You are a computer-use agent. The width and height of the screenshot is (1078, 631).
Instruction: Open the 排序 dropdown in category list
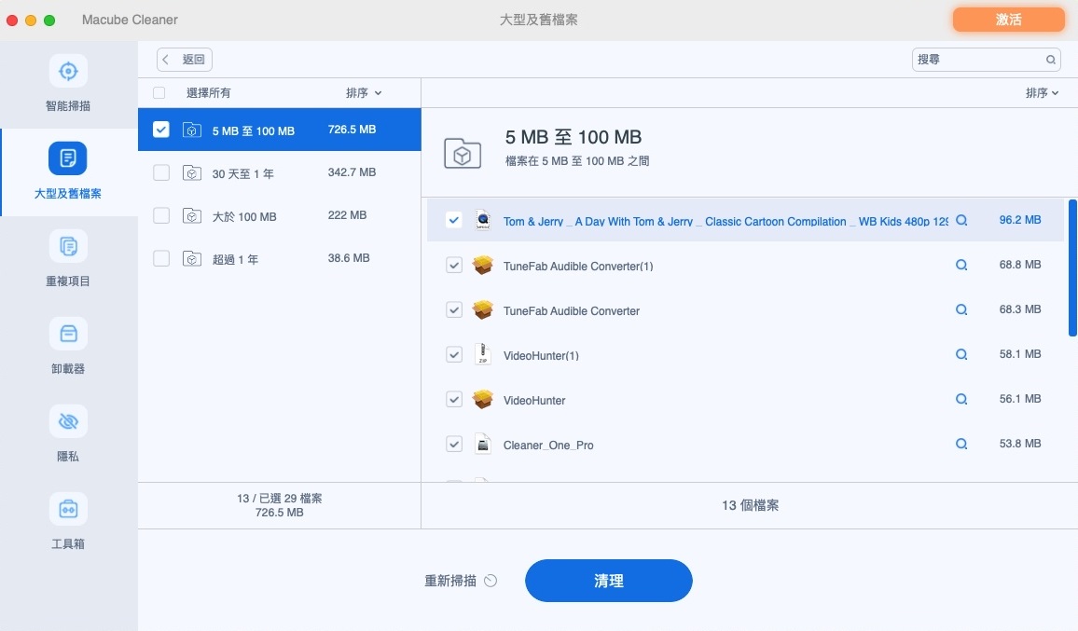click(364, 93)
